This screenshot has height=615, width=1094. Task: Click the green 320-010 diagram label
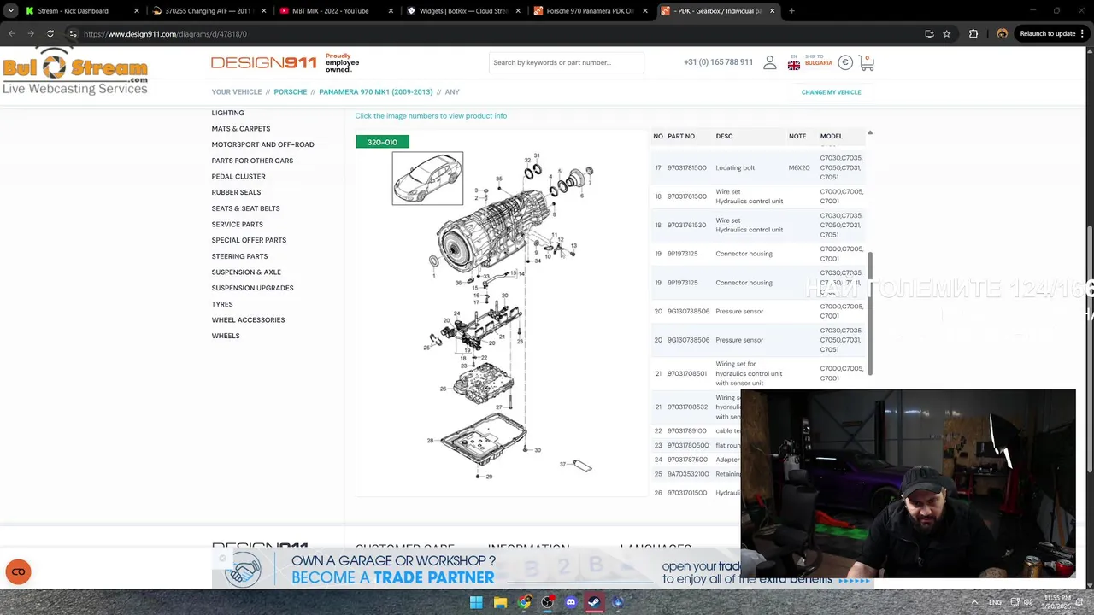click(x=382, y=142)
